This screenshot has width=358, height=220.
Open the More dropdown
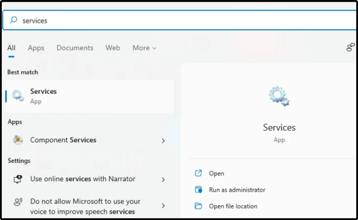(144, 48)
